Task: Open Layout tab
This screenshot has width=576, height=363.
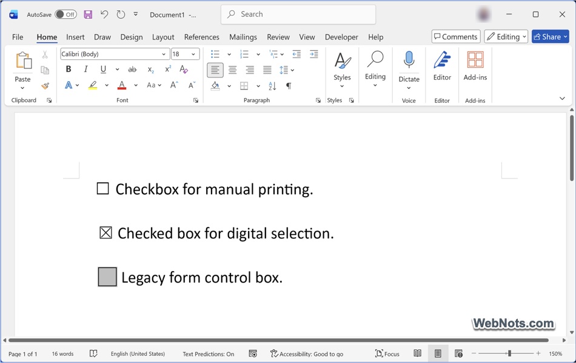Action: coord(163,37)
